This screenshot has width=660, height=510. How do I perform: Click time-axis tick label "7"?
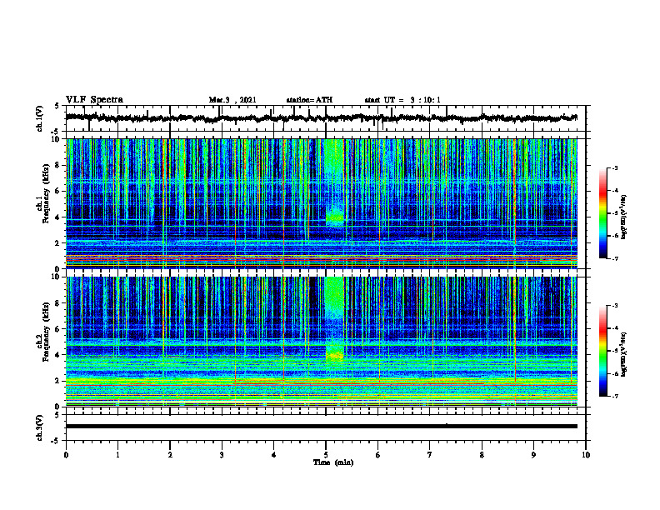click(x=430, y=455)
